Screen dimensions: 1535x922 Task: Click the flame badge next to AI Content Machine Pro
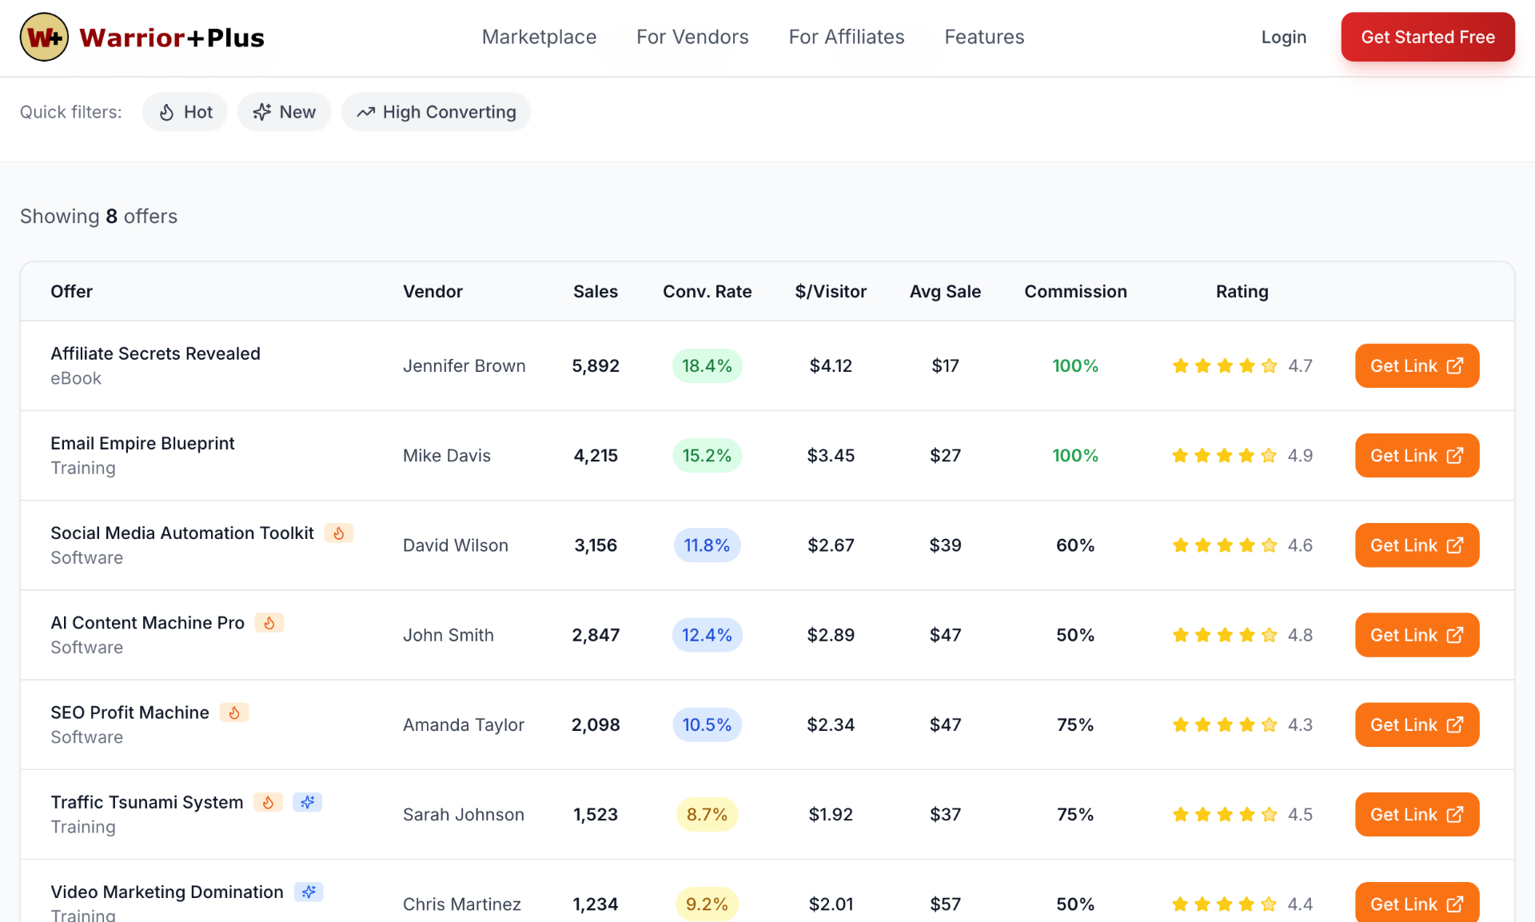pos(269,623)
